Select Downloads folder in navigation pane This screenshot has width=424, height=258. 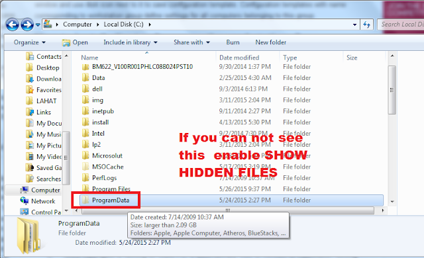(x=44, y=79)
